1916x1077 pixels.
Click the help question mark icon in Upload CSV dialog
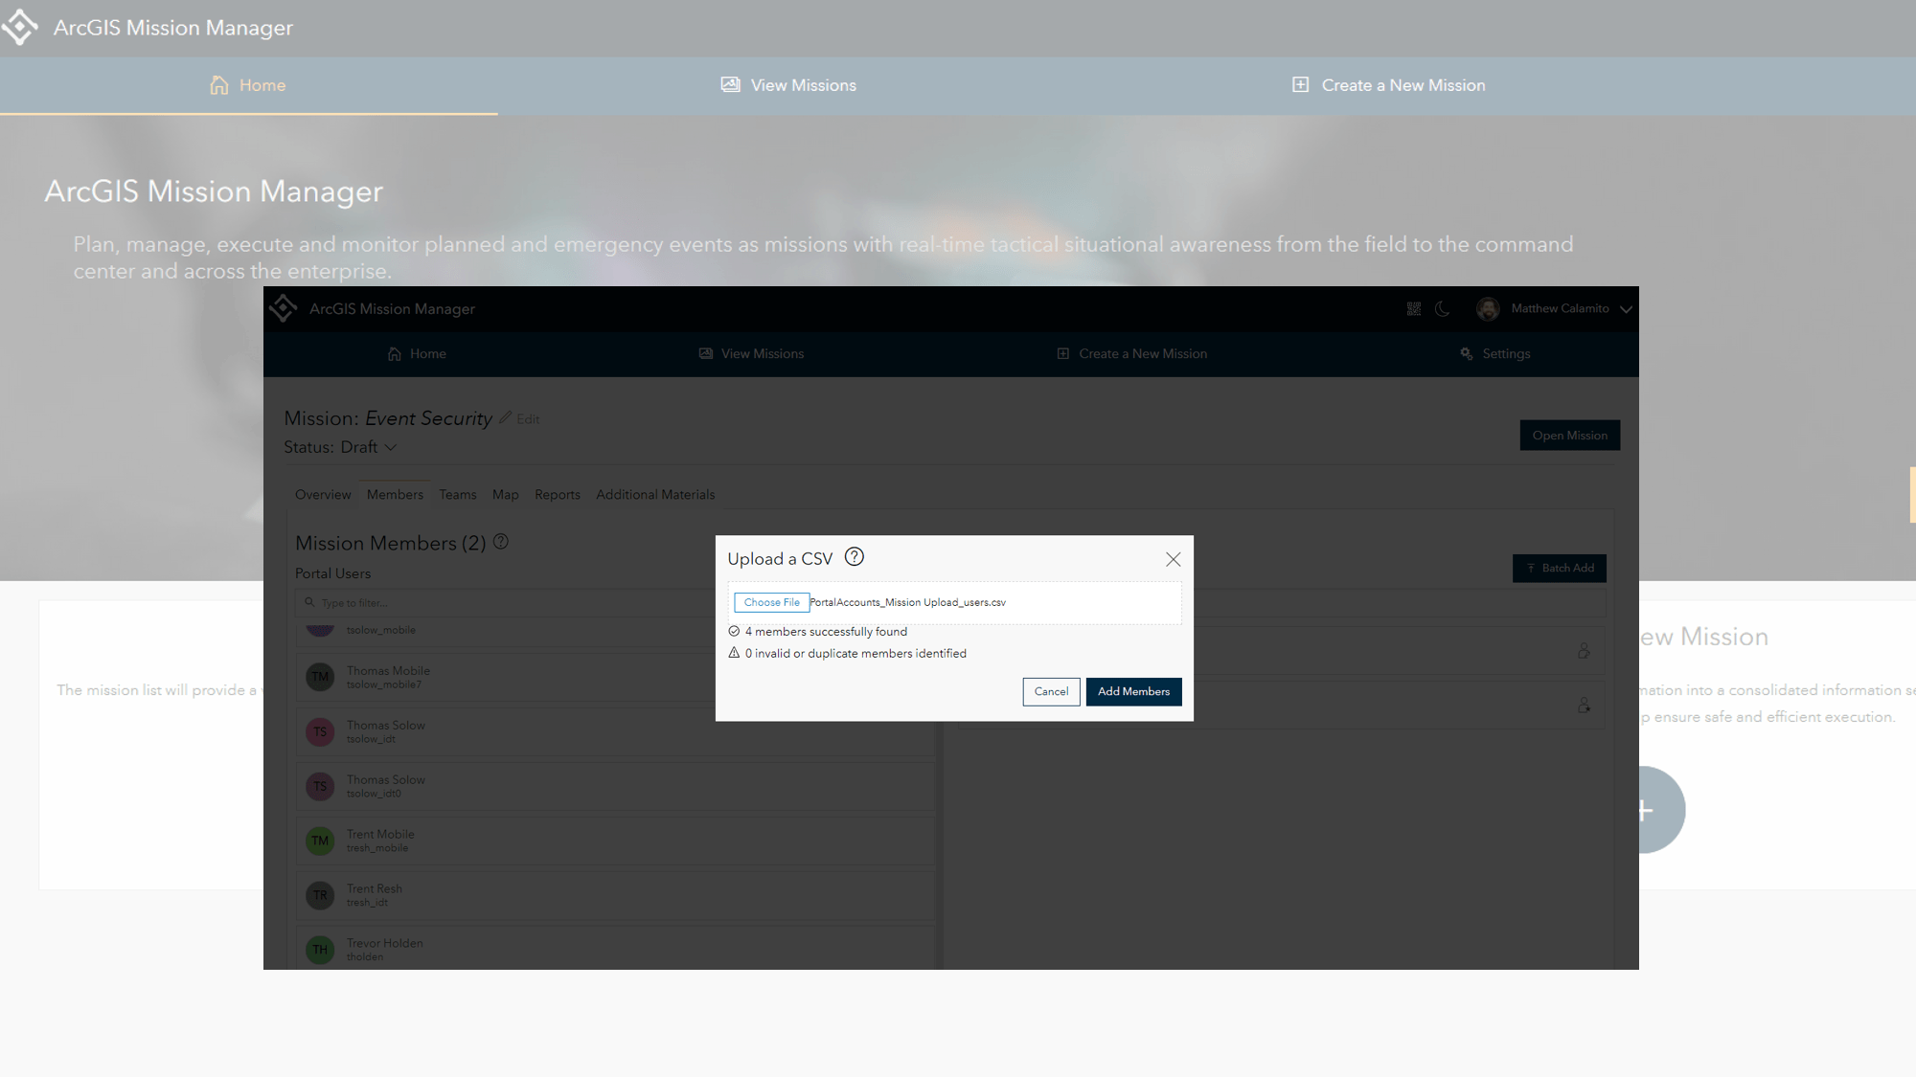click(853, 559)
